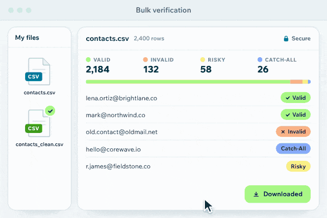Click the Bulk verification window title
This screenshot has height=218, width=327.
pos(163,10)
